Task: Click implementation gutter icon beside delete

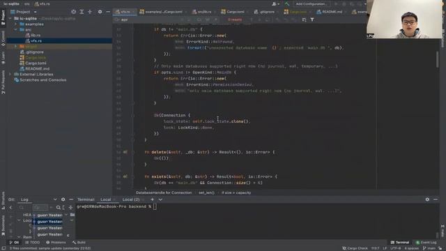Action: 125,152
